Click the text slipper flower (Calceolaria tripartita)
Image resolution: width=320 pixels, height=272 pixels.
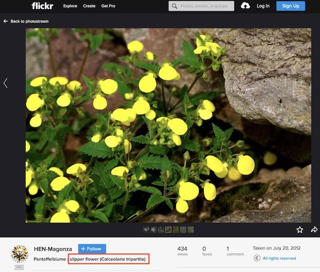[108, 259]
